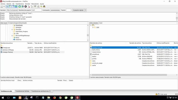
Task: Click local tree vertical scrollbar thumb
Action: tap(88, 35)
